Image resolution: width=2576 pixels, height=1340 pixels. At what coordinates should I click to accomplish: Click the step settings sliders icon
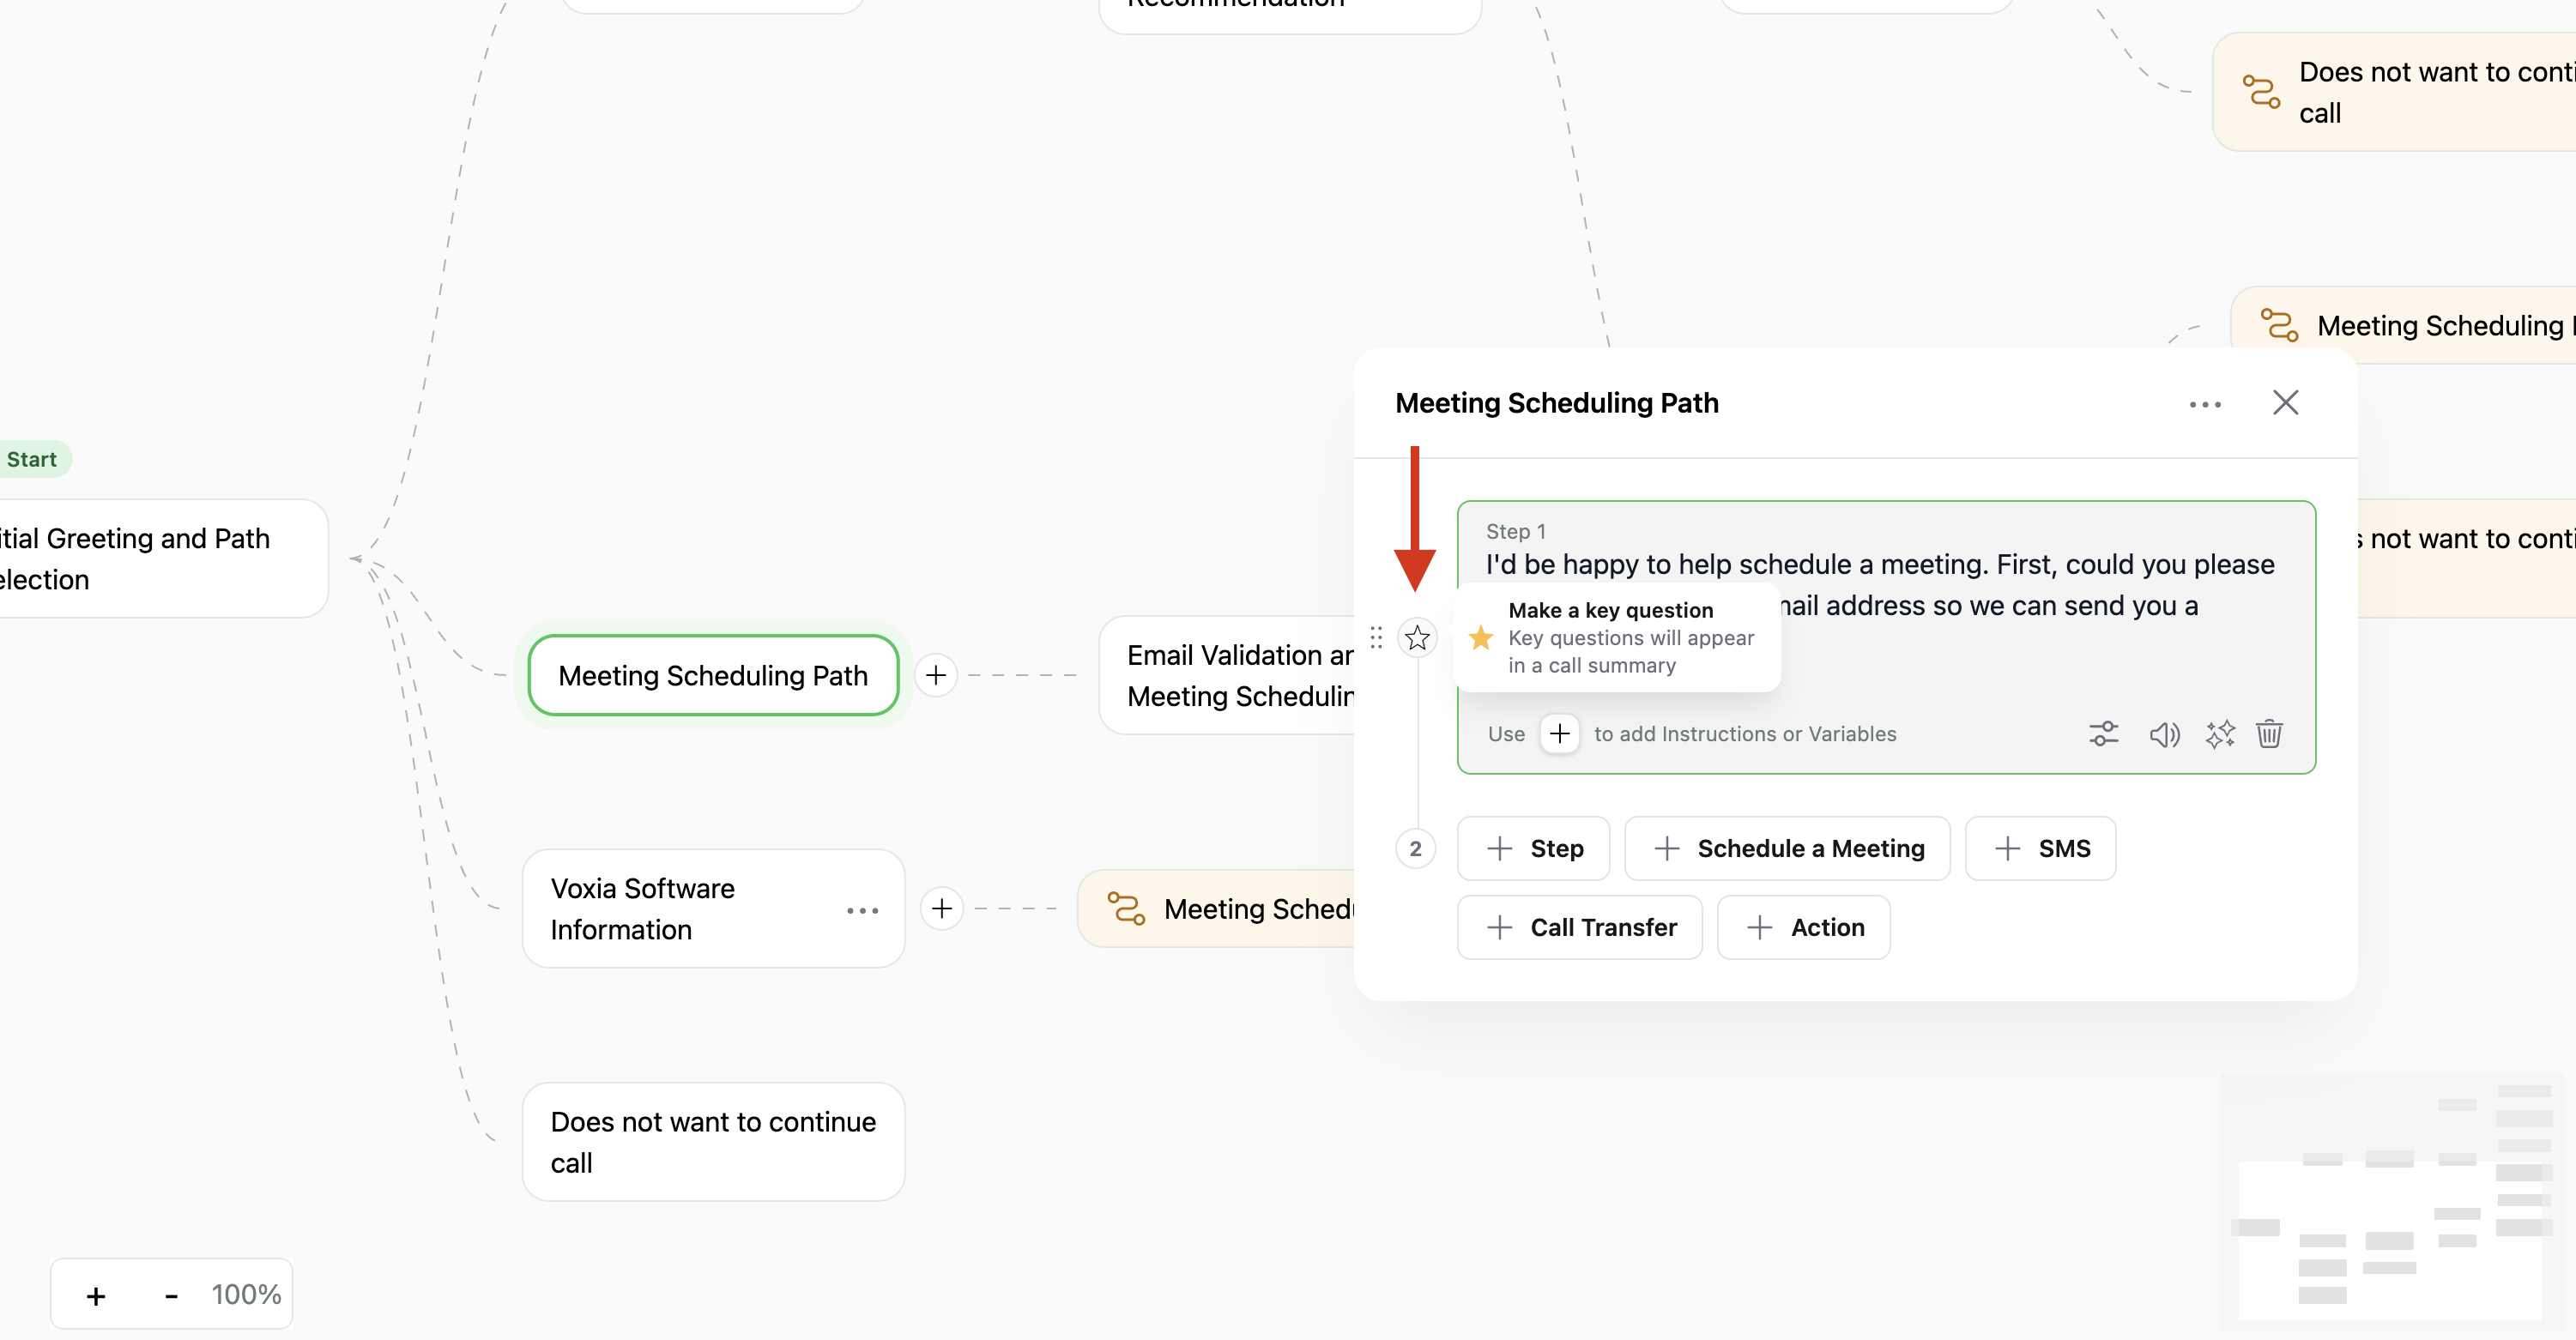click(x=2103, y=734)
